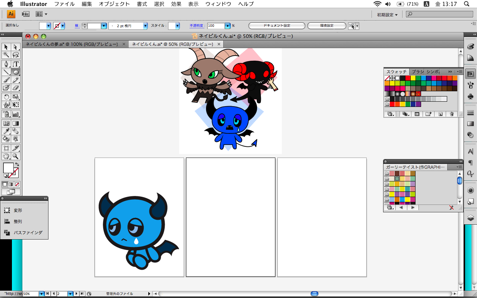Open the 効果 menu
The height and width of the screenshot is (298, 477).
coord(176,4)
